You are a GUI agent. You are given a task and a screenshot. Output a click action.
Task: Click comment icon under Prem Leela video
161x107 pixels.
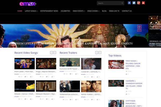(25, 77)
